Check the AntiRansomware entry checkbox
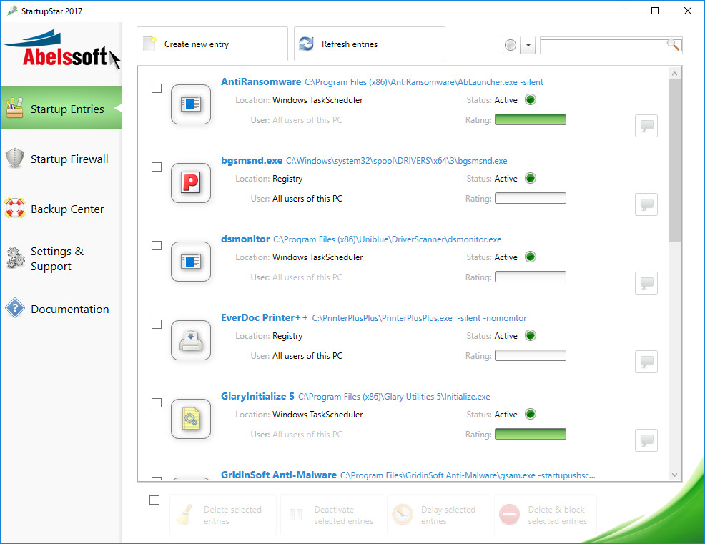705x544 pixels. pos(157,88)
